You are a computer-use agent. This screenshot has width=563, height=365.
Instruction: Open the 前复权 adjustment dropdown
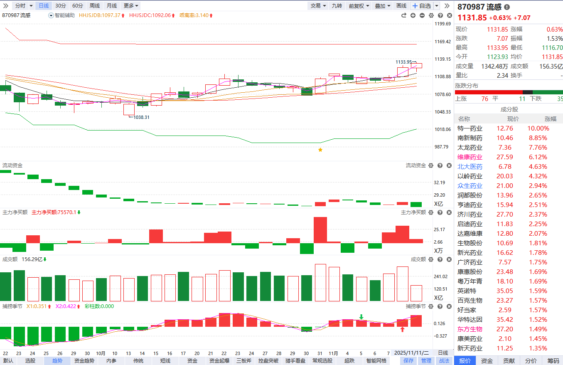click(x=359, y=6)
